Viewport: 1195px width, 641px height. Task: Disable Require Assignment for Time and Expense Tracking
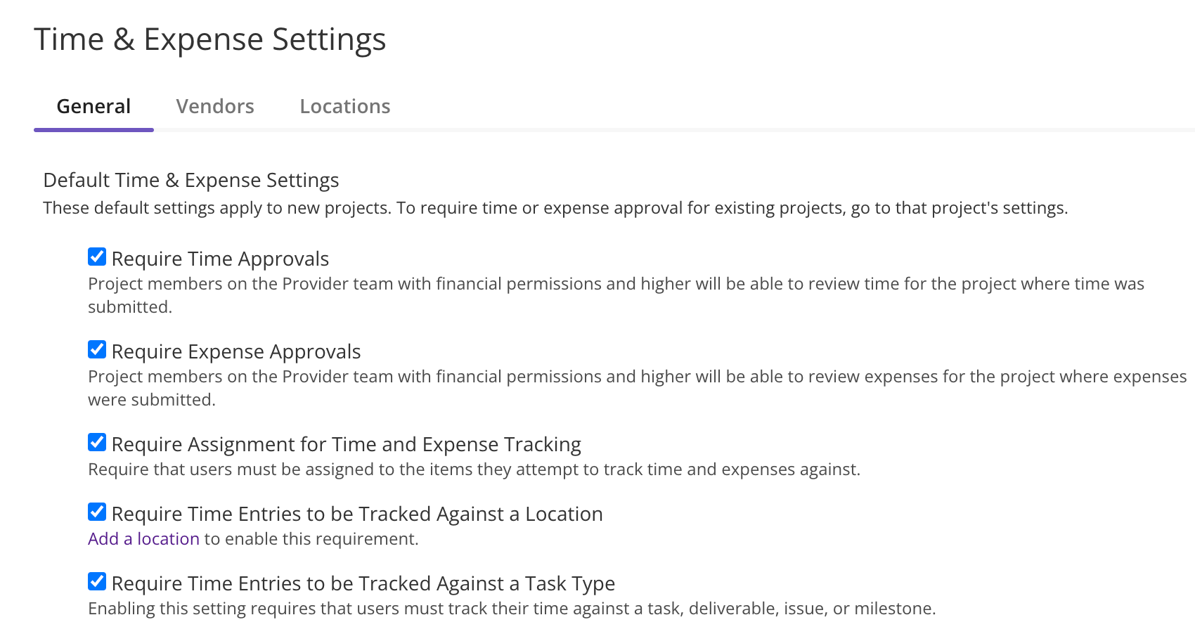(x=97, y=442)
